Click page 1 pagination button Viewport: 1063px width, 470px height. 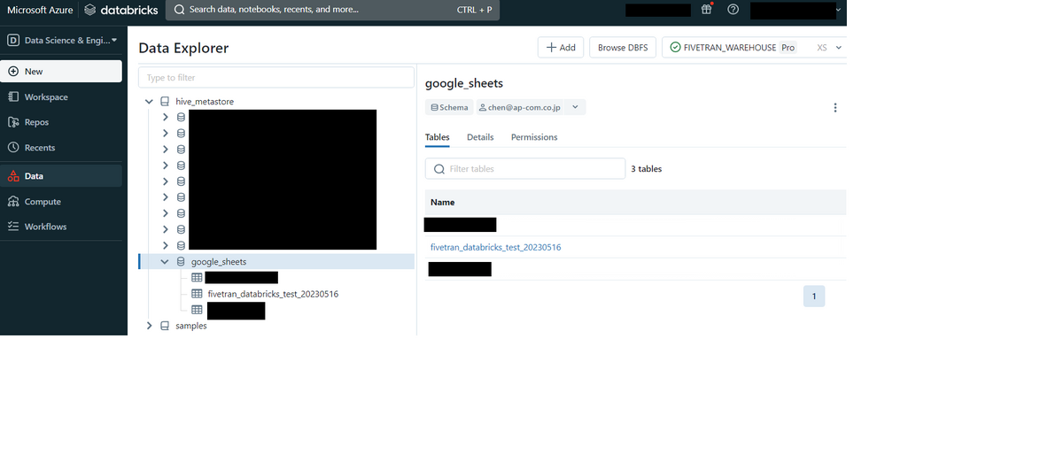tap(814, 296)
